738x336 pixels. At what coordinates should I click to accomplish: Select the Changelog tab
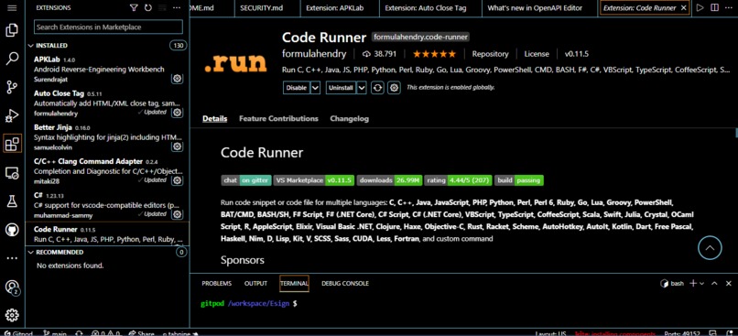click(349, 119)
